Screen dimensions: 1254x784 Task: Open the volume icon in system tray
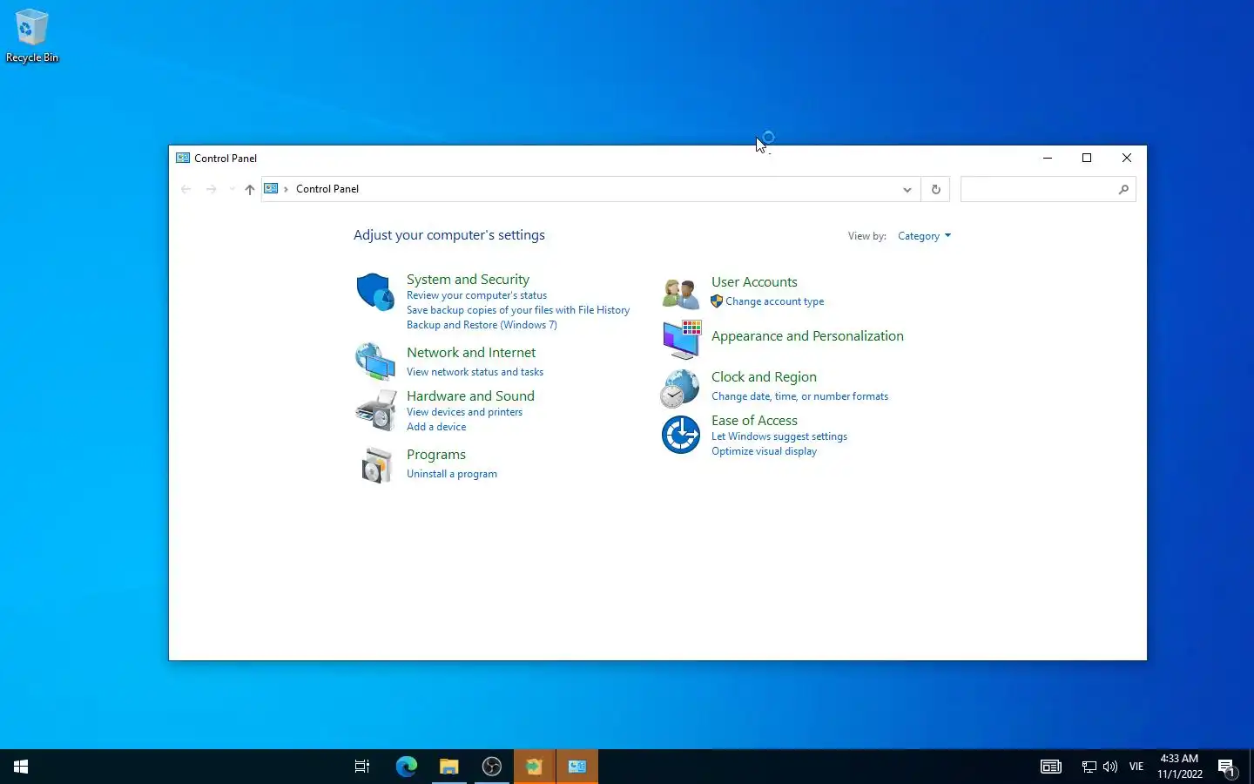(x=1110, y=767)
